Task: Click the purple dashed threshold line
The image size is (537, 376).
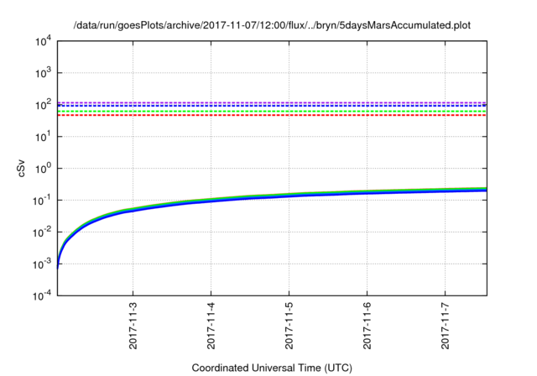Action: point(272,102)
